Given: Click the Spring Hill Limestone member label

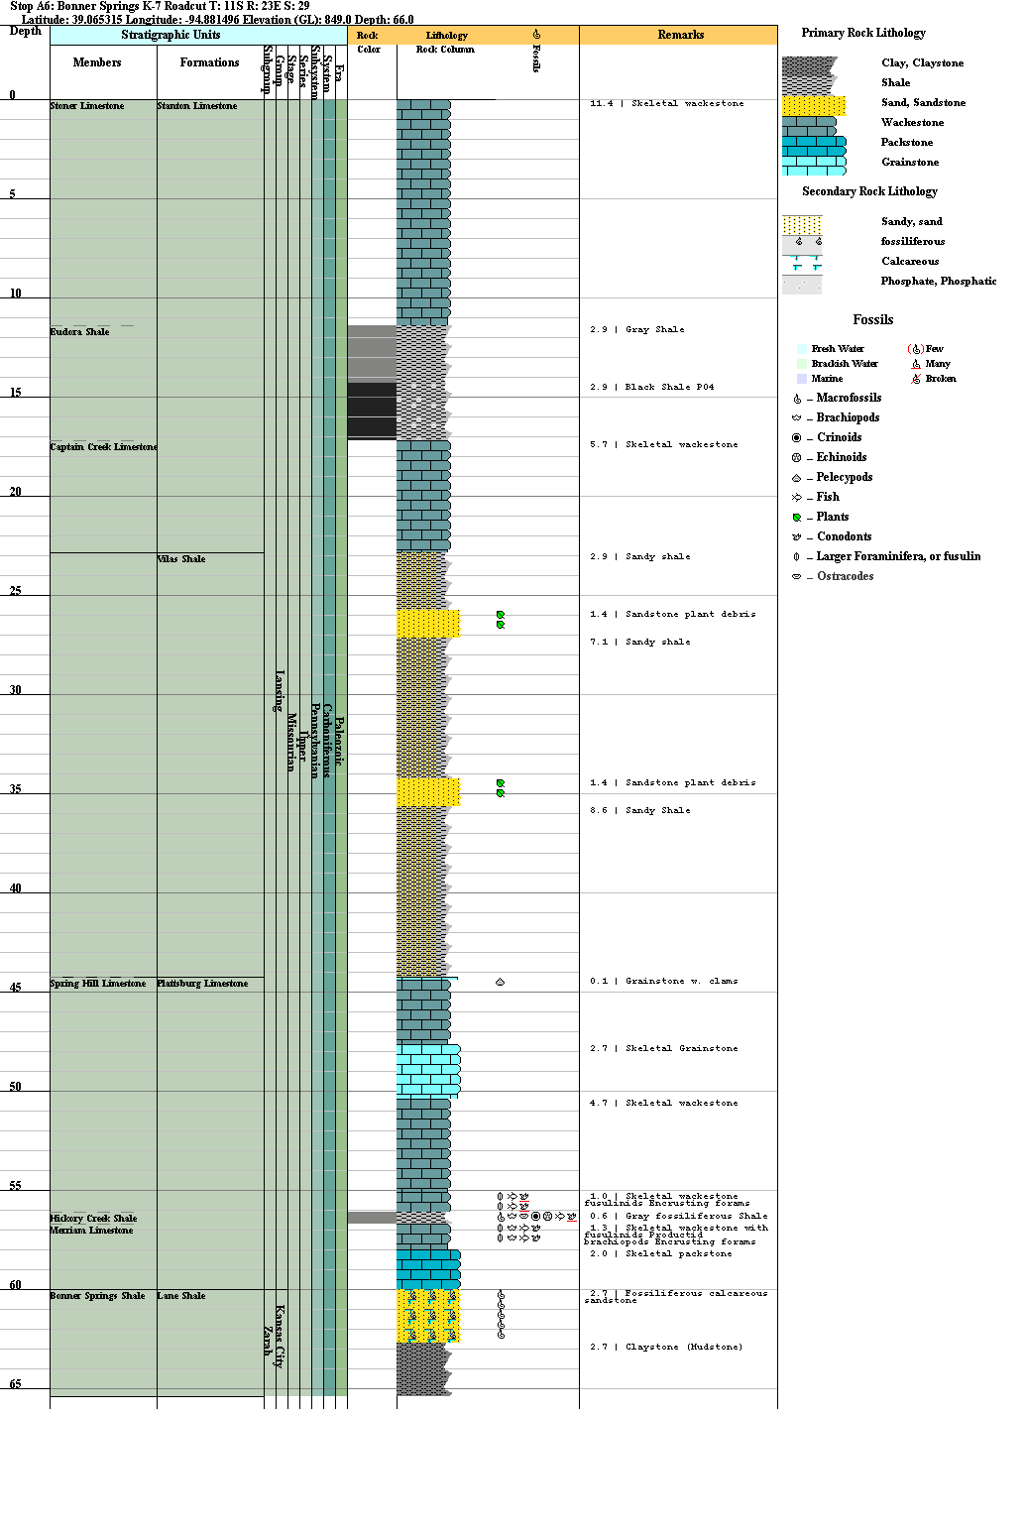Looking at the screenshot, I should point(98,984).
